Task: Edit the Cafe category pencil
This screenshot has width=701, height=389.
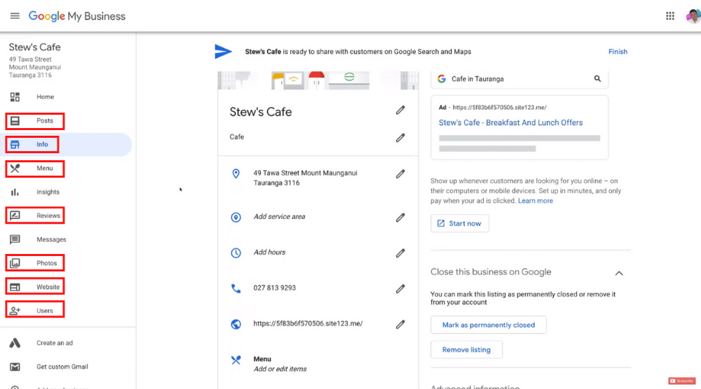Action: [400, 138]
